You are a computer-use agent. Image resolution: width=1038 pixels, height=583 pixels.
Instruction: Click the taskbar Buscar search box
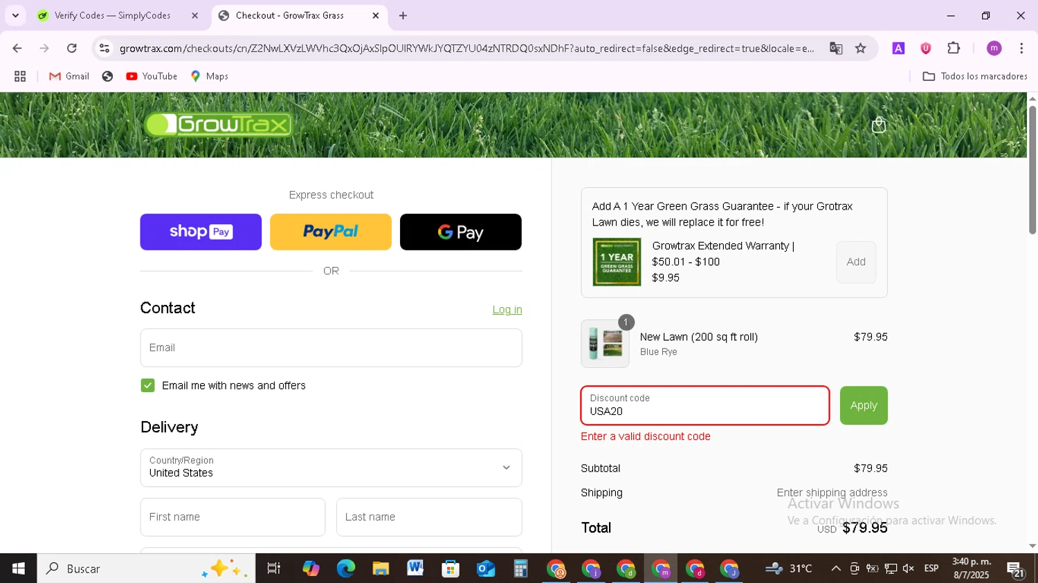(x=146, y=568)
